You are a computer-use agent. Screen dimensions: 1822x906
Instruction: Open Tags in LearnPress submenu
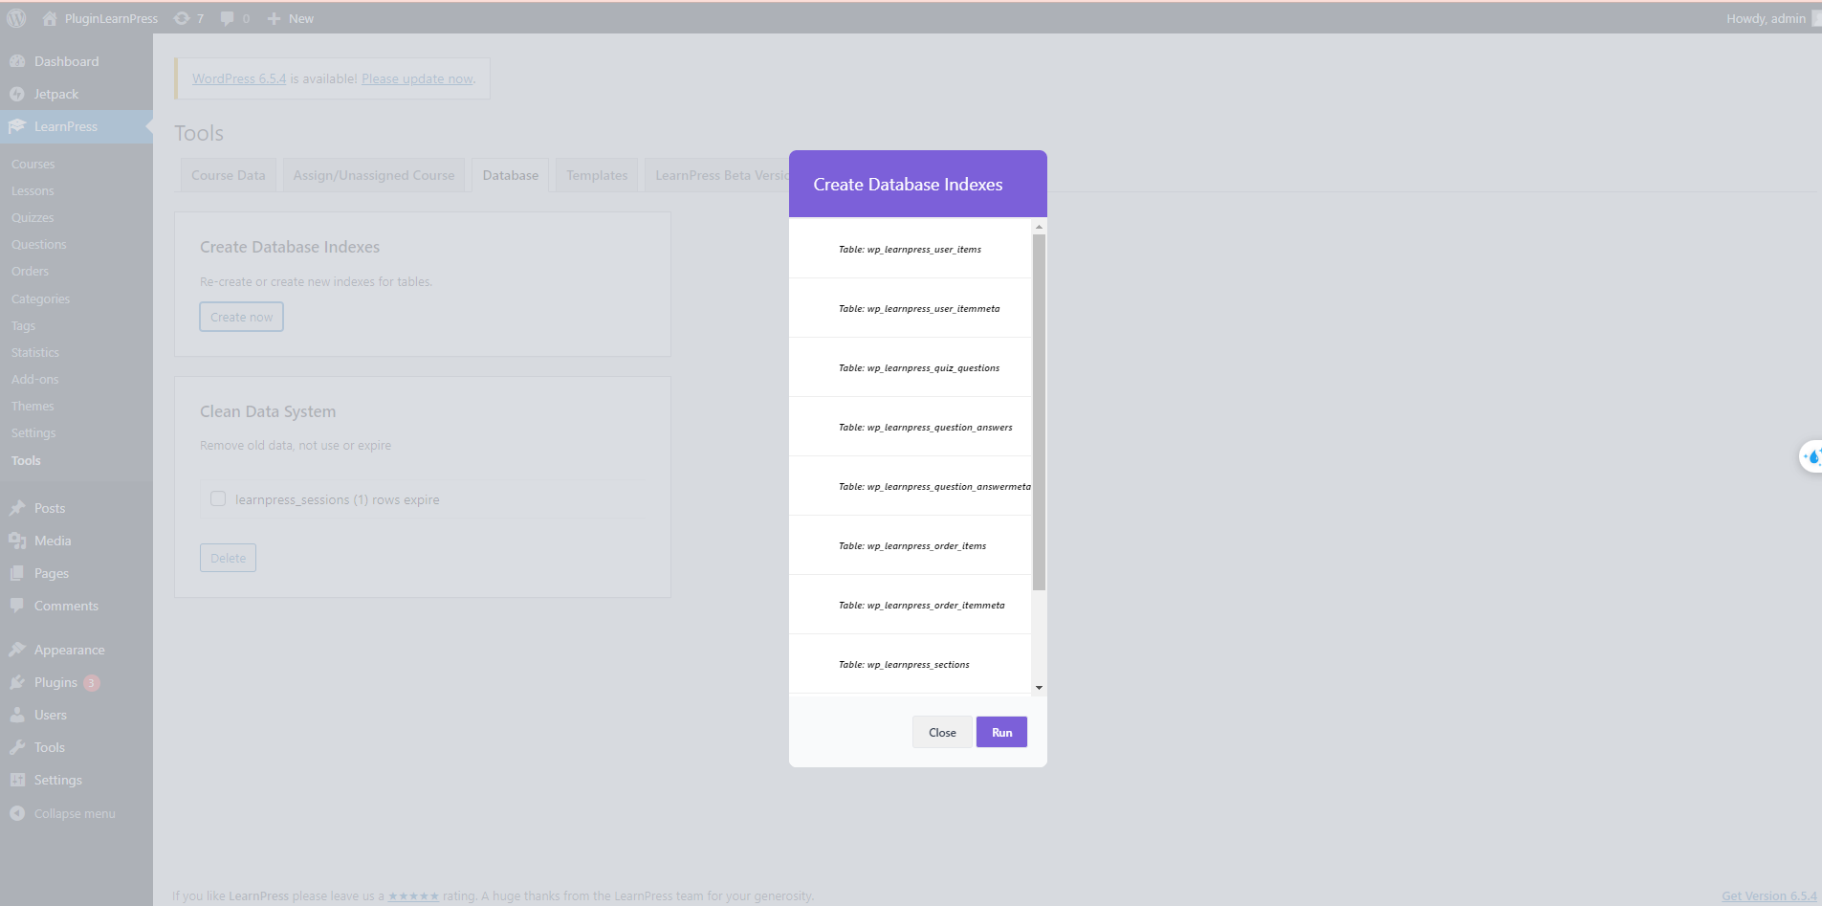23,326
